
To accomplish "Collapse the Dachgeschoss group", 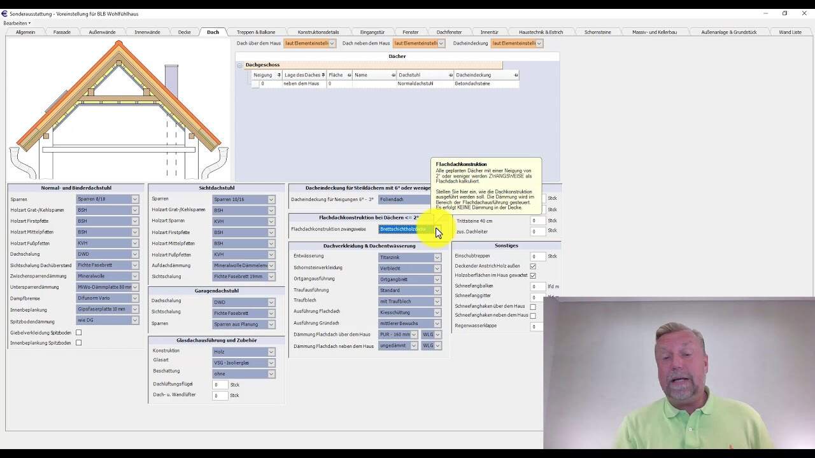I will 240,65.
